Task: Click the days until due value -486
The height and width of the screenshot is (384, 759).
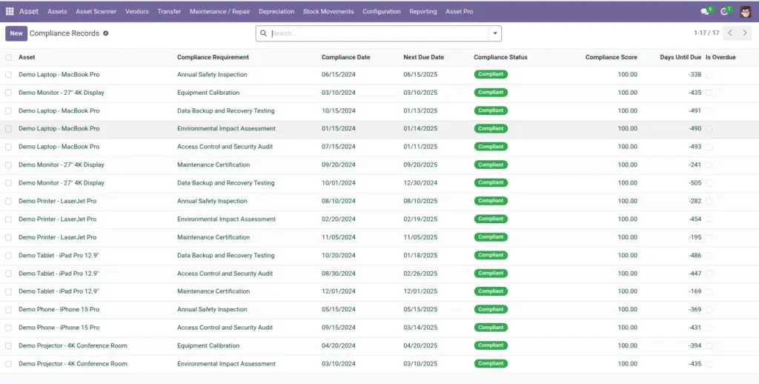Action: pyautogui.click(x=695, y=255)
